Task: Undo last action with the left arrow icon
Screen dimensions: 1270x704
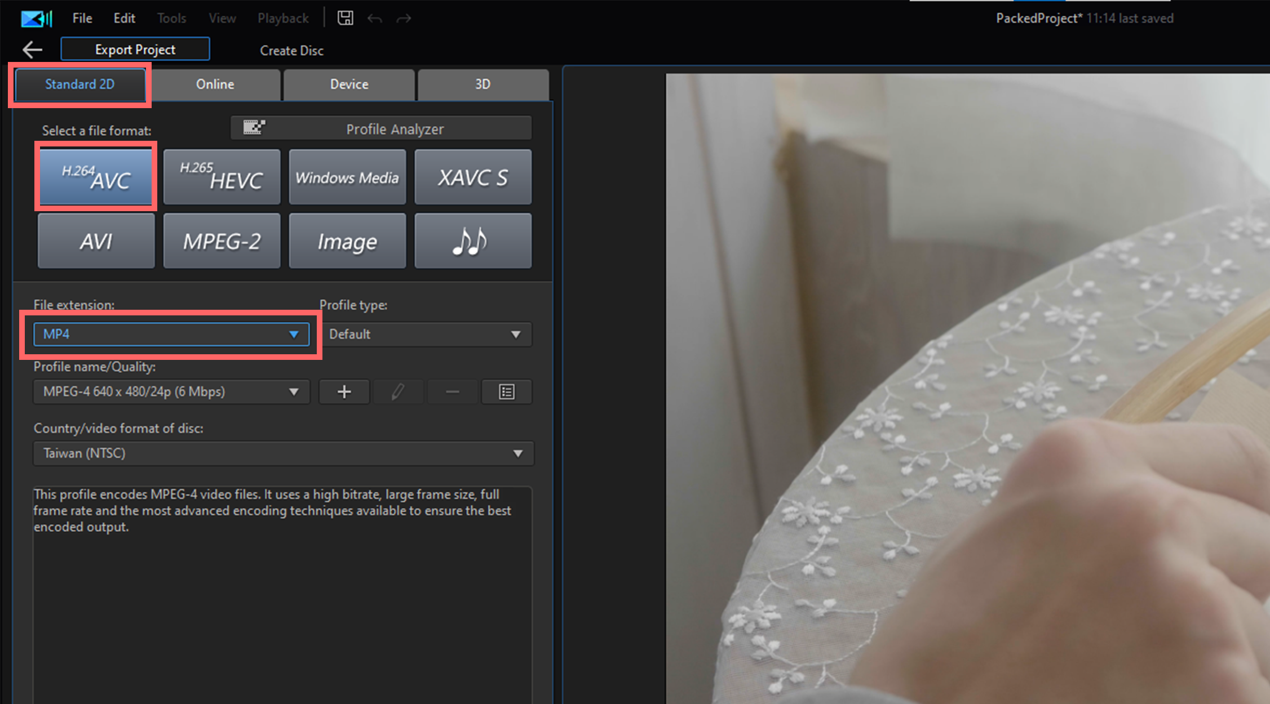Action: click(375, 19)
